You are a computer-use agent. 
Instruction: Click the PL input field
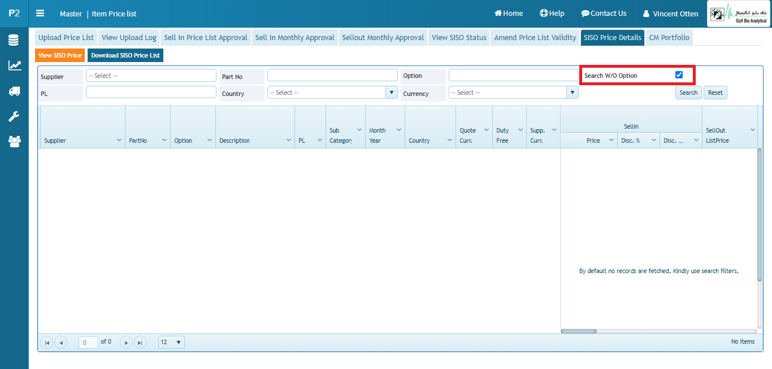151,92
